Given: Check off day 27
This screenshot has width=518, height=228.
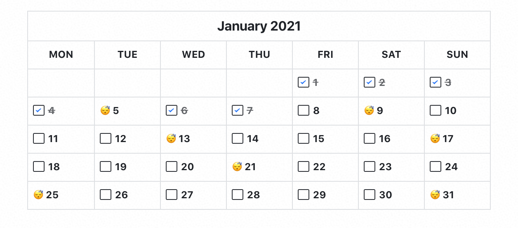Looking at the screenshot, I should coord(172,195).
